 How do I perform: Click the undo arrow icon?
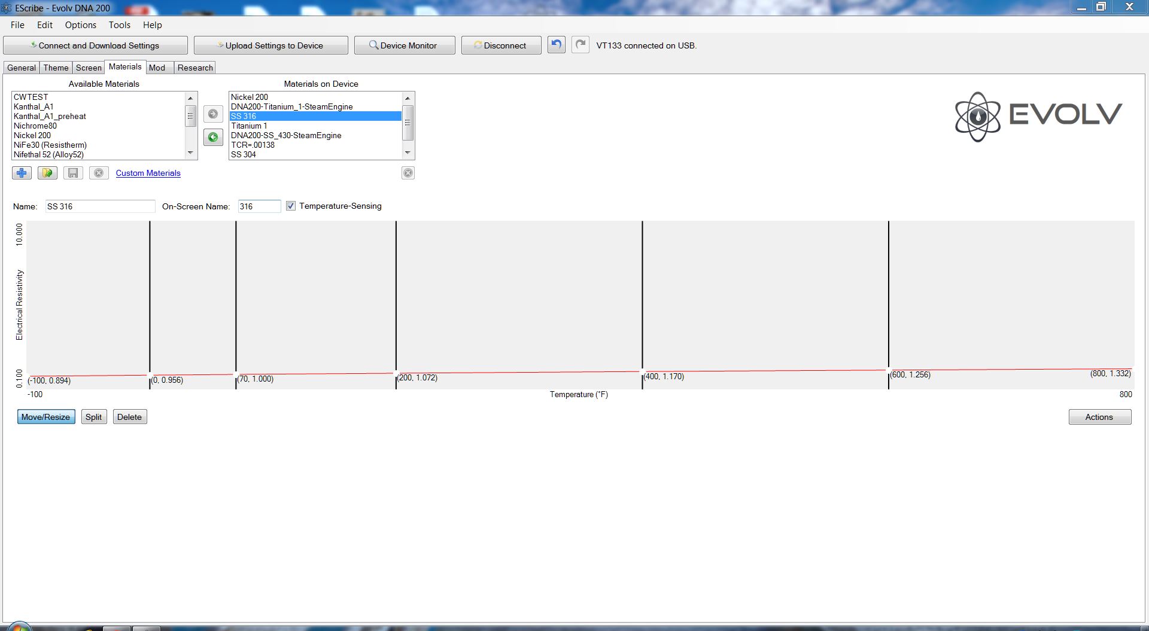(x=556, y=45)
